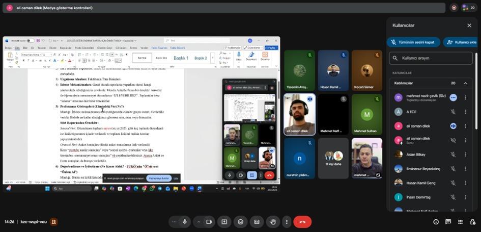Expand video settings arrow beside camera

(x=199, y=222)
